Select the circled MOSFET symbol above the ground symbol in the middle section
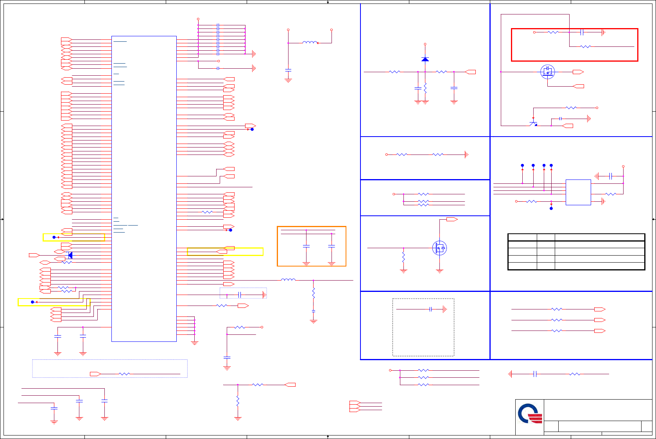This screenshot has width=656, height=439. pyautogui.click(x=439, y=248)
